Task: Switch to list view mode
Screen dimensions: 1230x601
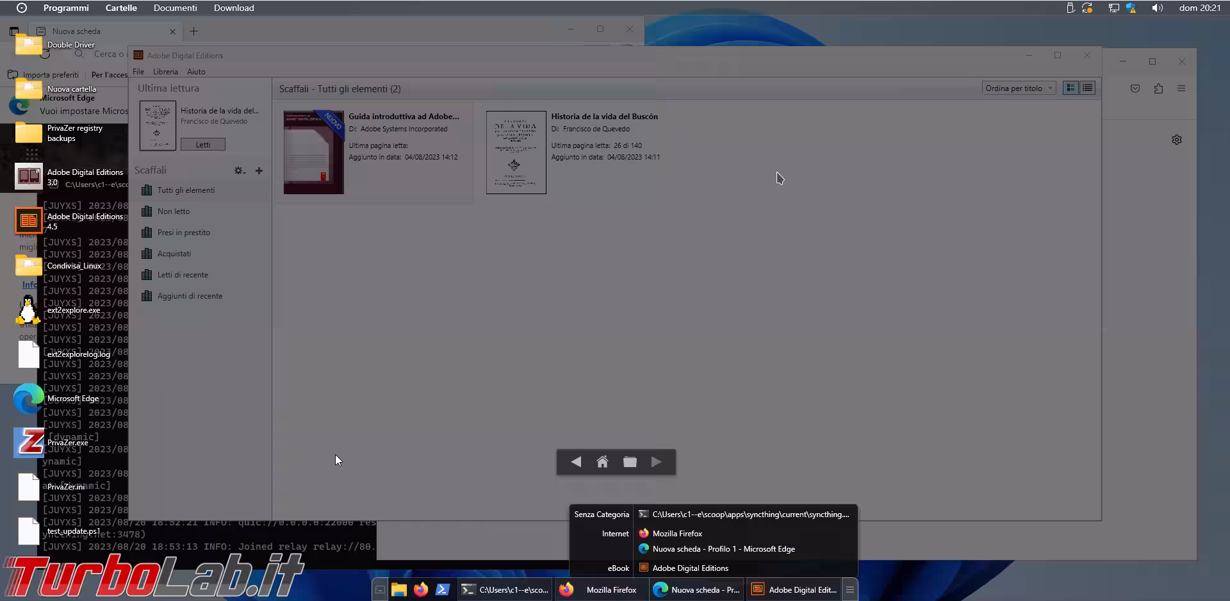Action: [1087, 88]
